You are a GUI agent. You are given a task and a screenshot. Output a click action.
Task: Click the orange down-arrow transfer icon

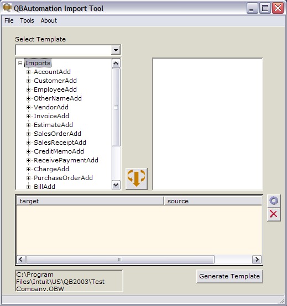pyautogui.click(x=137, y=178)
